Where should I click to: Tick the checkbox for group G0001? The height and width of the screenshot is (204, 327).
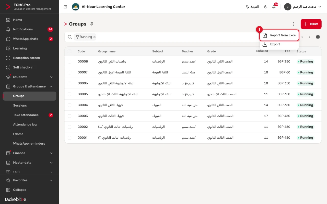pos(69,138)
